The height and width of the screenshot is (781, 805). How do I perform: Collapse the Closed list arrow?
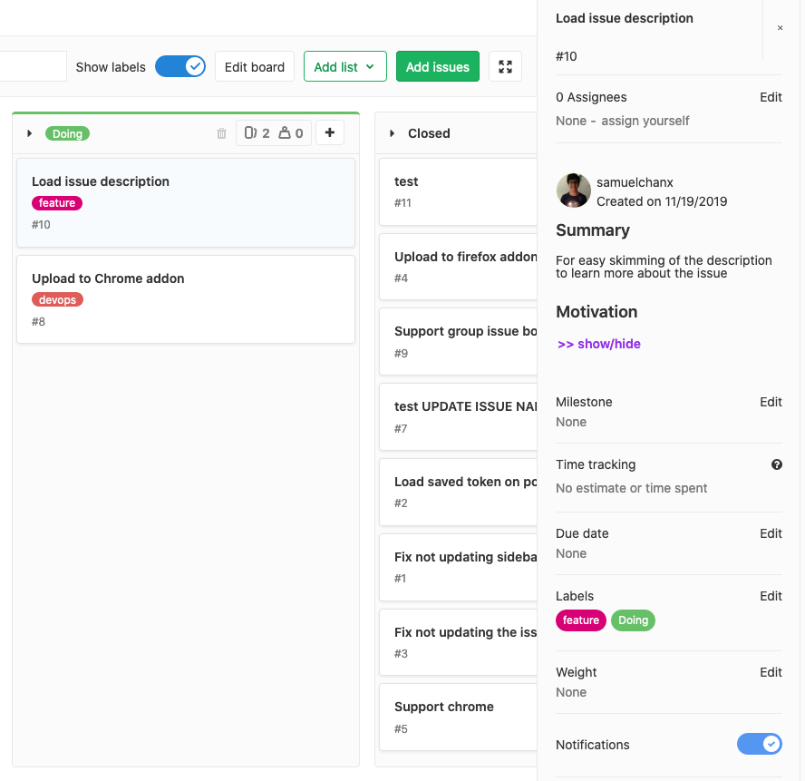[x=393, y=133]
